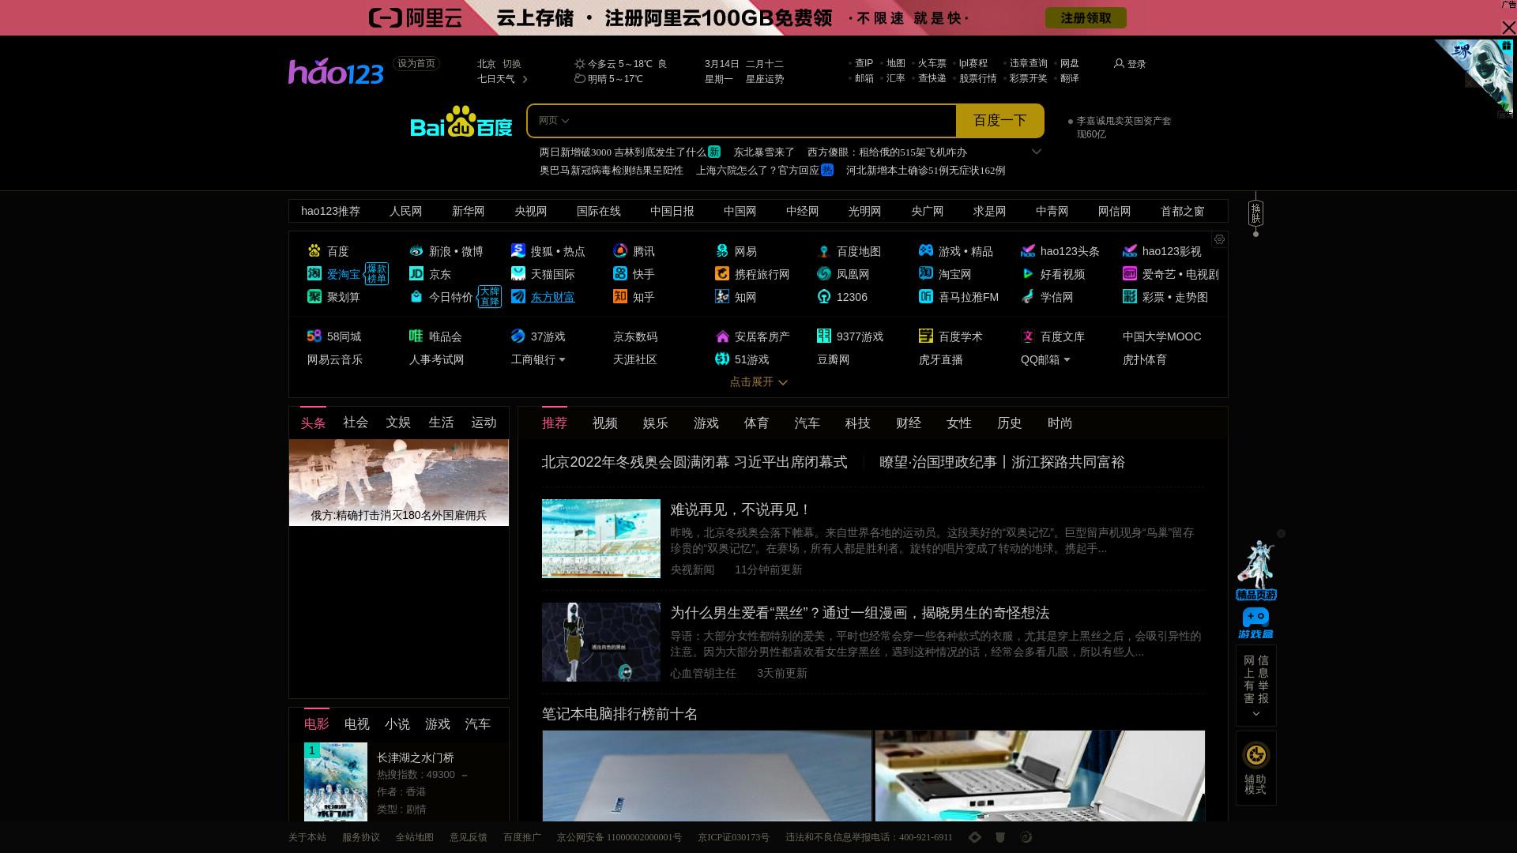
Task: Select the 财经 feed tab
Action: coord(909,423)
